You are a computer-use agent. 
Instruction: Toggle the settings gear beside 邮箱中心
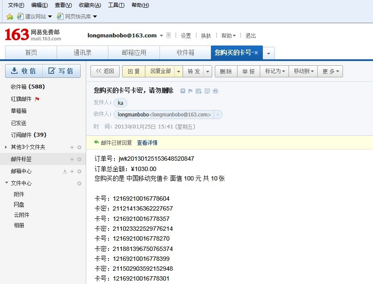[79, 171]
